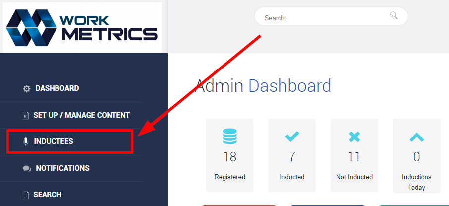
Task: Click the Not Inducted cross icon
Action: click(x=354, y=137)
